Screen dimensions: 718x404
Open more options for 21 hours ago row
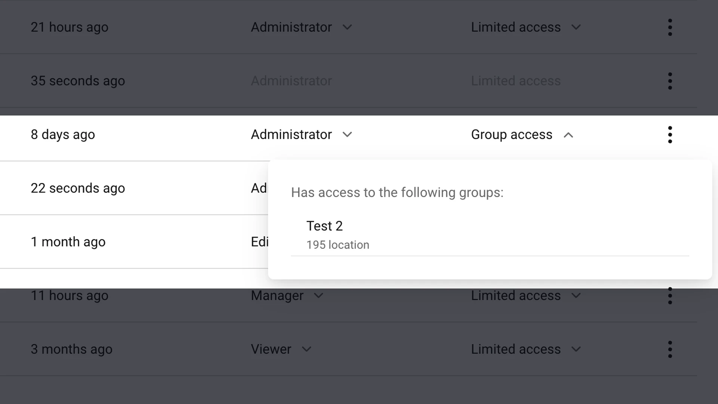tap(670, 27)
